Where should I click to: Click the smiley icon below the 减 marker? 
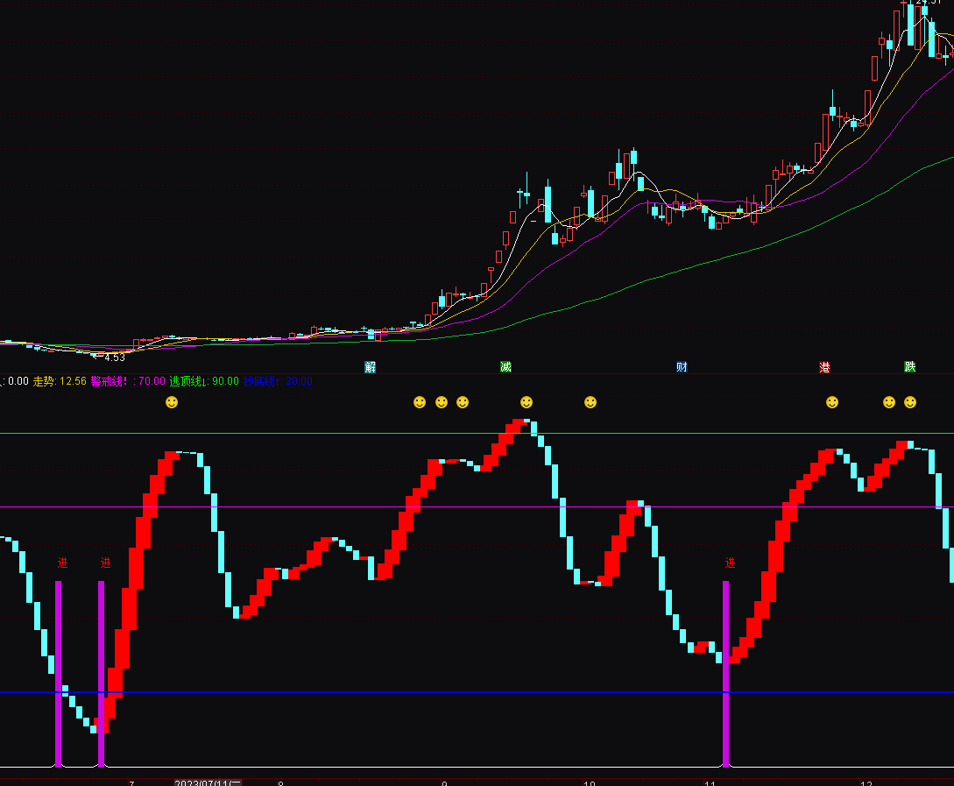point(526,402)
